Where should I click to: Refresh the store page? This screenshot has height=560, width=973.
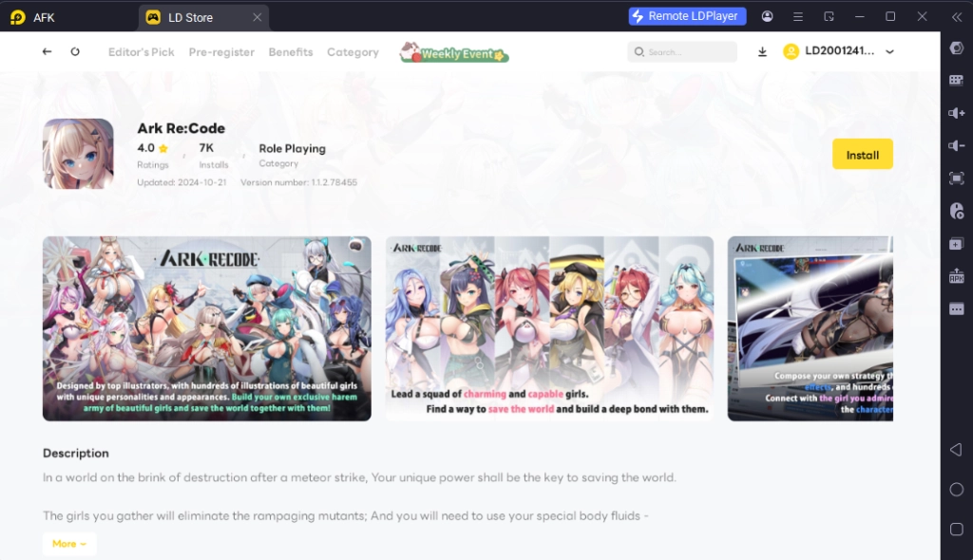coord(75,51)
